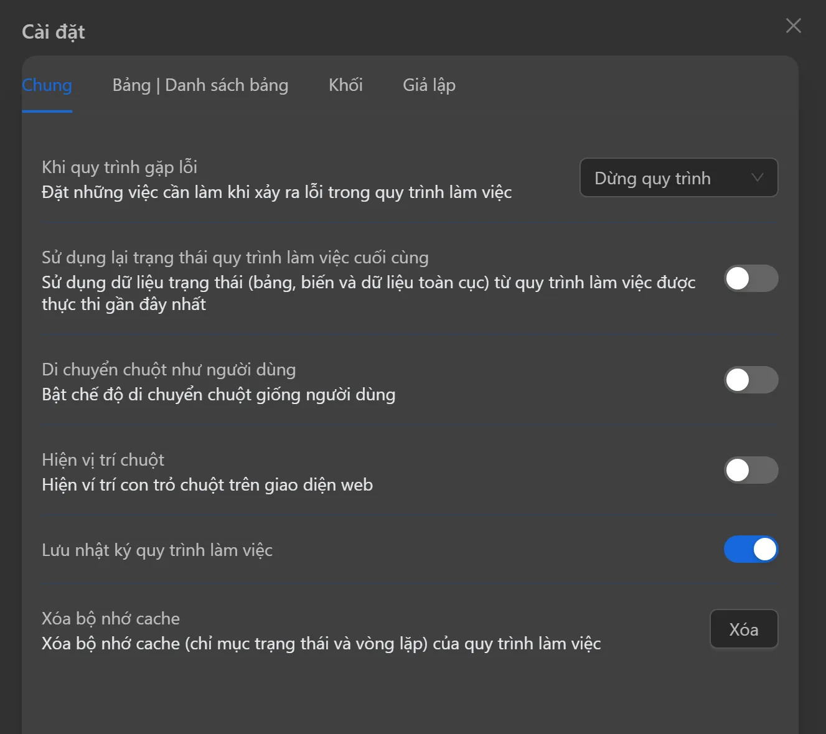Select the Giả lập tab
This screenshot has width=826, height=734.
coord(428,85)
